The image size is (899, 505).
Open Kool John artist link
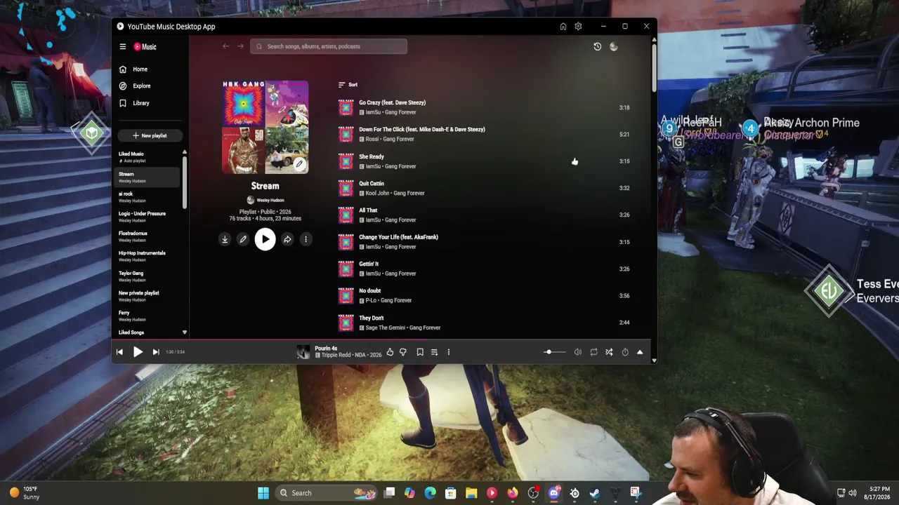click(377, 193)
